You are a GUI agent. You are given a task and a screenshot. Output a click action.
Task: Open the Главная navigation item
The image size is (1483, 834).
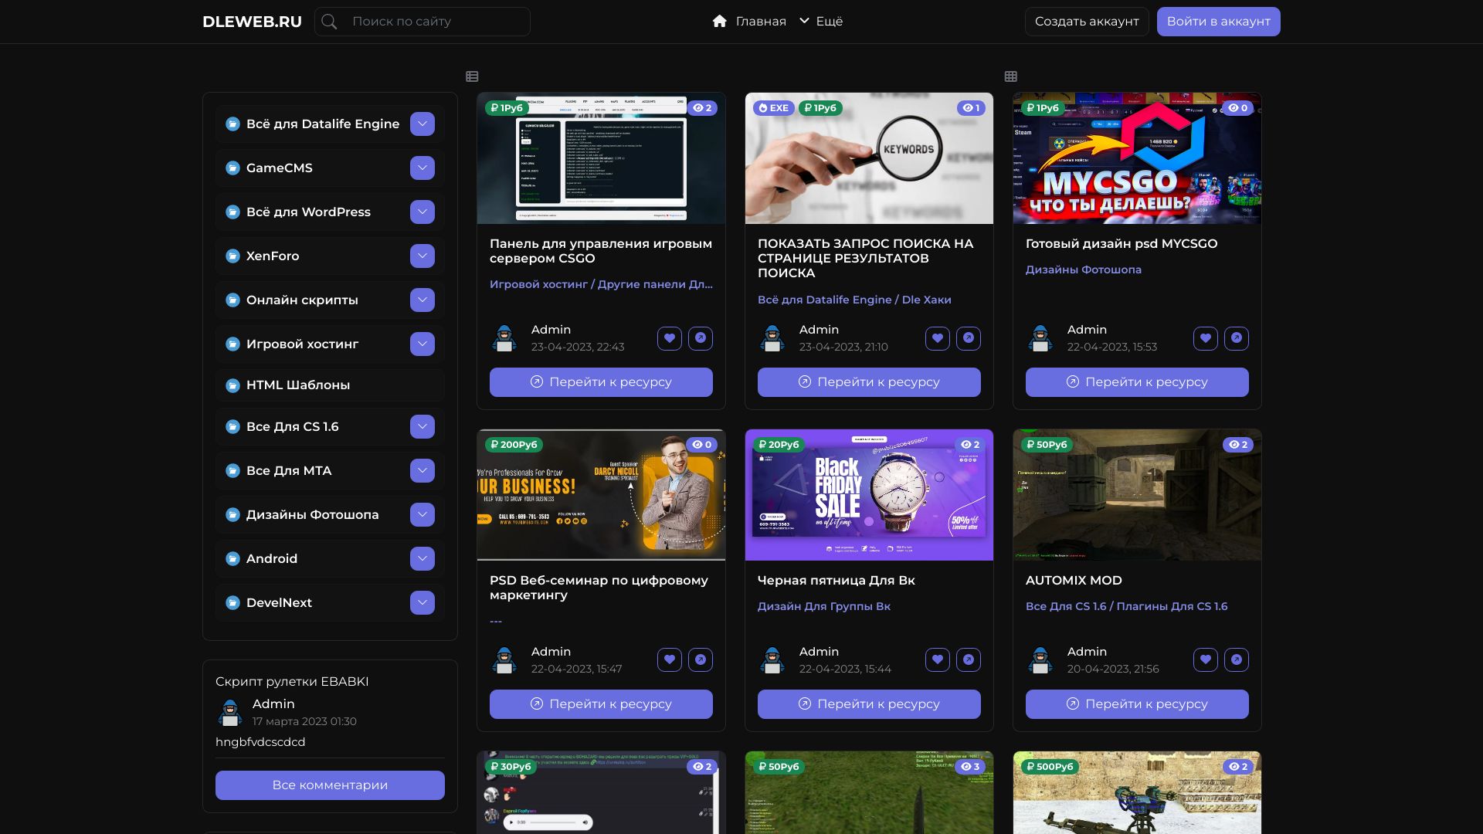749,22
